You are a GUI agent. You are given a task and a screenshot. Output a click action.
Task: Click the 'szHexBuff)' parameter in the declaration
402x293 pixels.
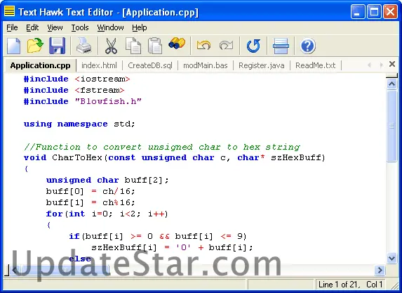click(298, 157)
